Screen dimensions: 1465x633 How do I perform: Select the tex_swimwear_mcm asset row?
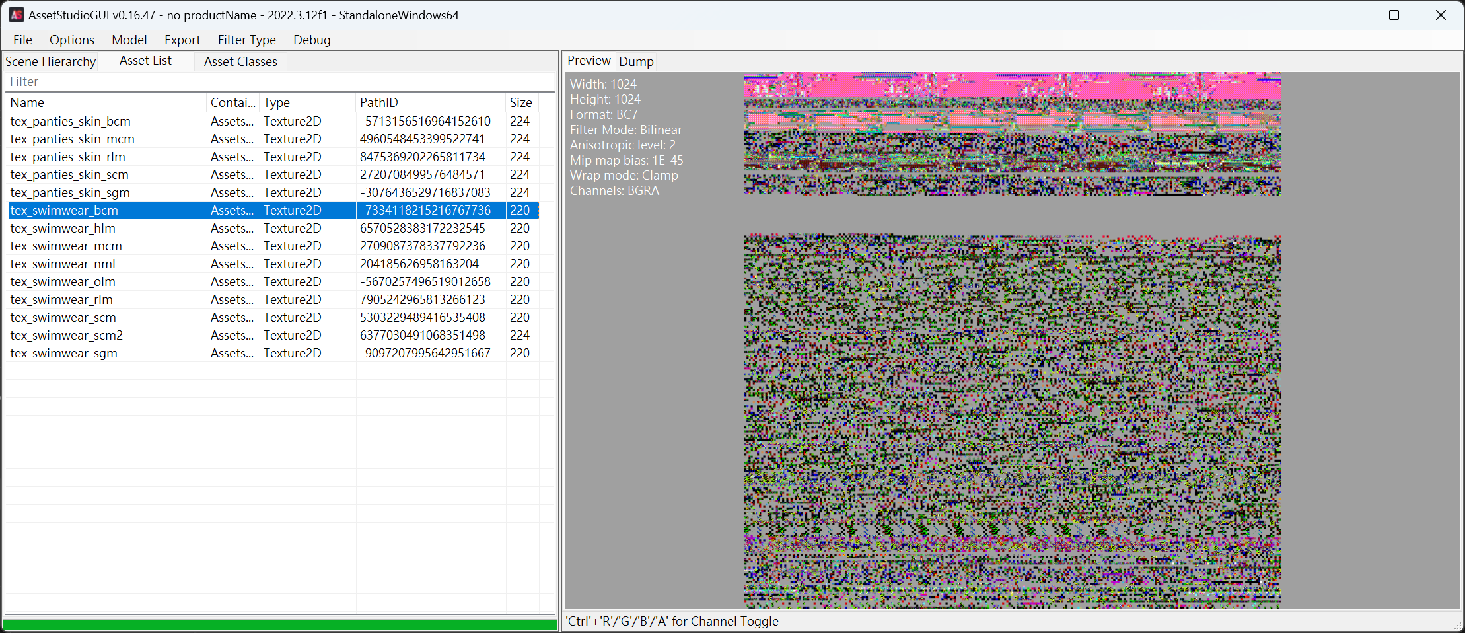coord(273,246)
